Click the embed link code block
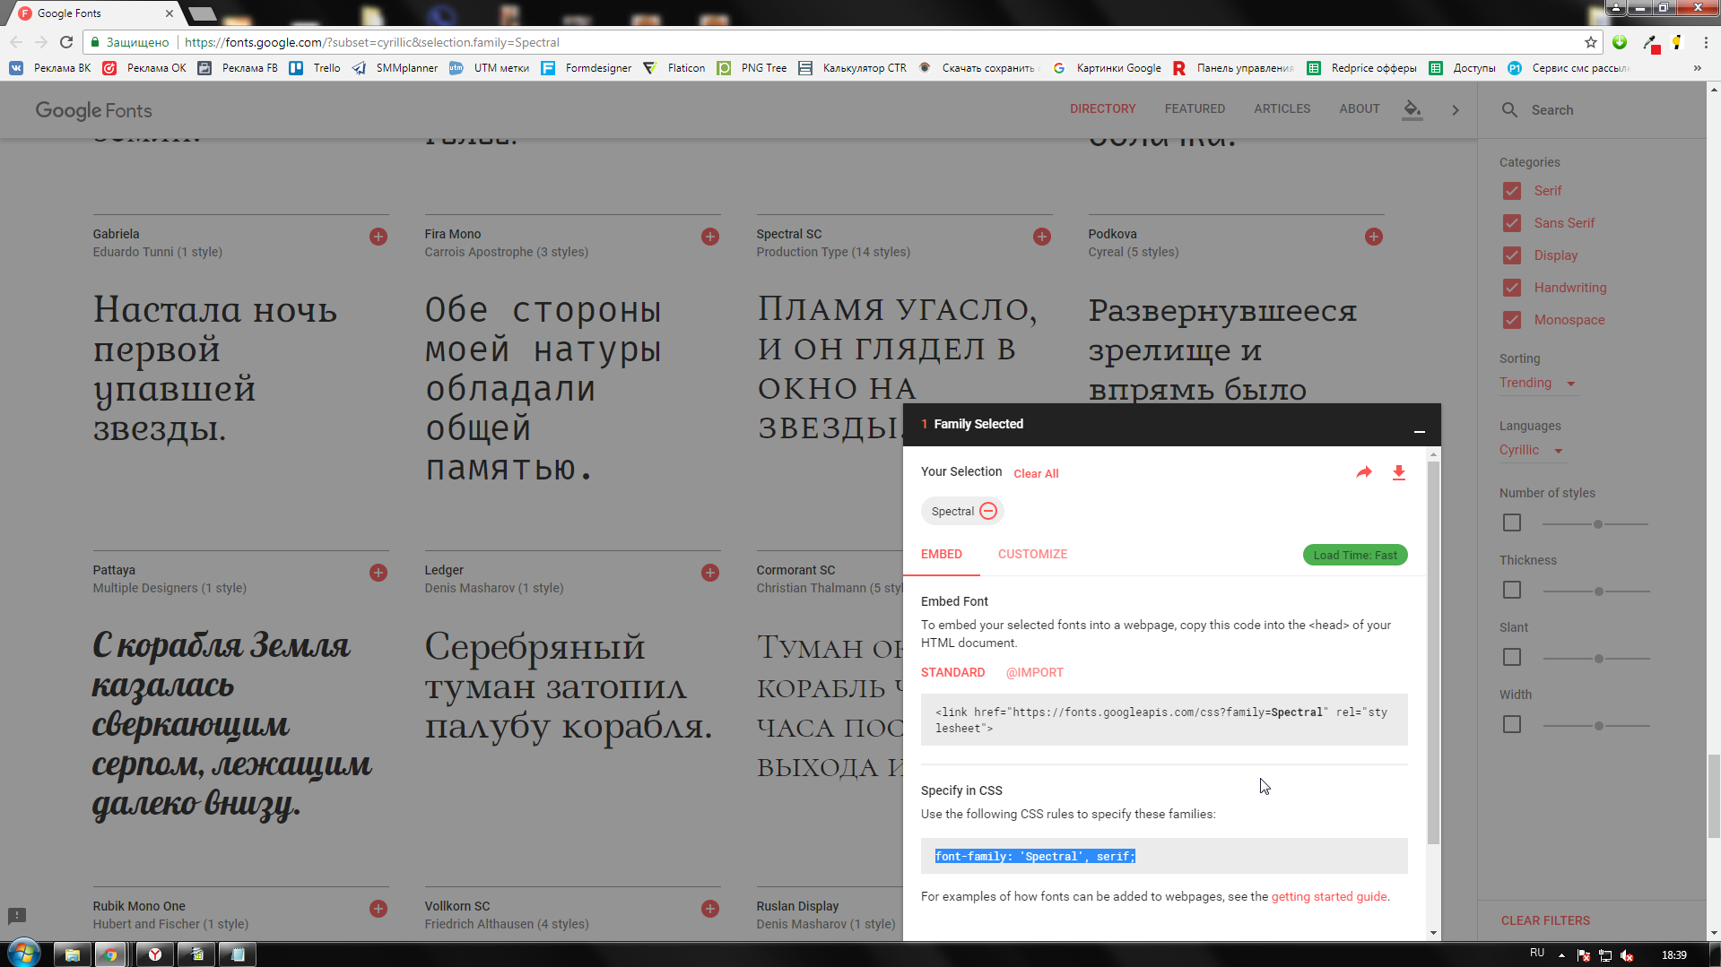Image resolution: width=1721 pixels, height=967 pixels. coord(1164,720)
